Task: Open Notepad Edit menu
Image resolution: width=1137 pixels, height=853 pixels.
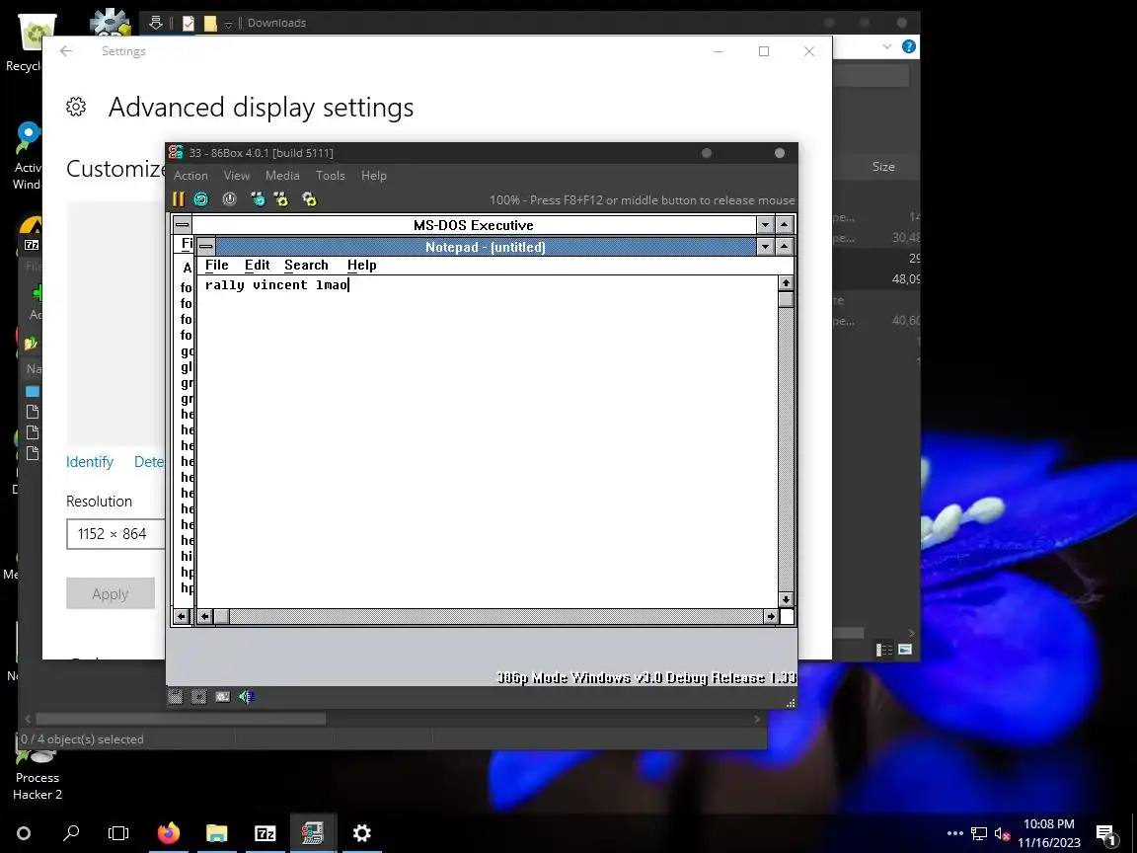Action: coord(258,266)
